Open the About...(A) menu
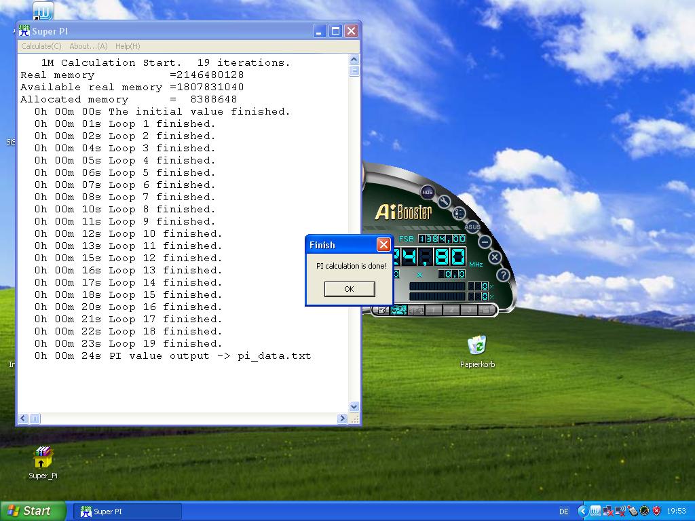 [x=89, y=46]
